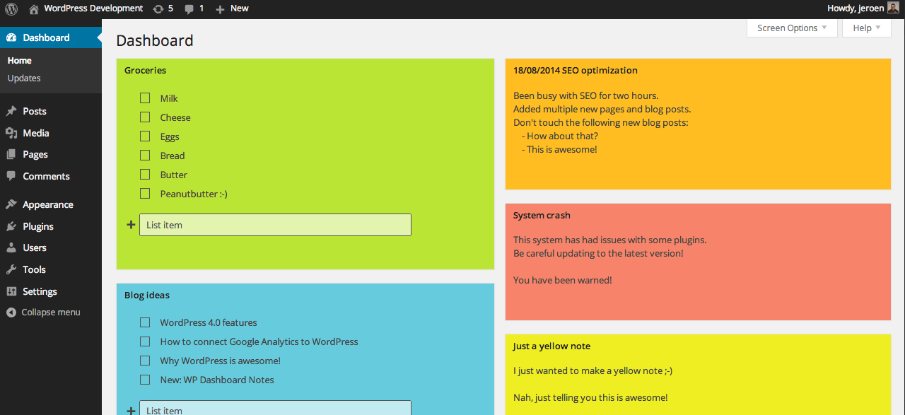Tick the Peanutbutter checkbox
The height and width of the screenshot is (415, 905).
coord(145,194)
